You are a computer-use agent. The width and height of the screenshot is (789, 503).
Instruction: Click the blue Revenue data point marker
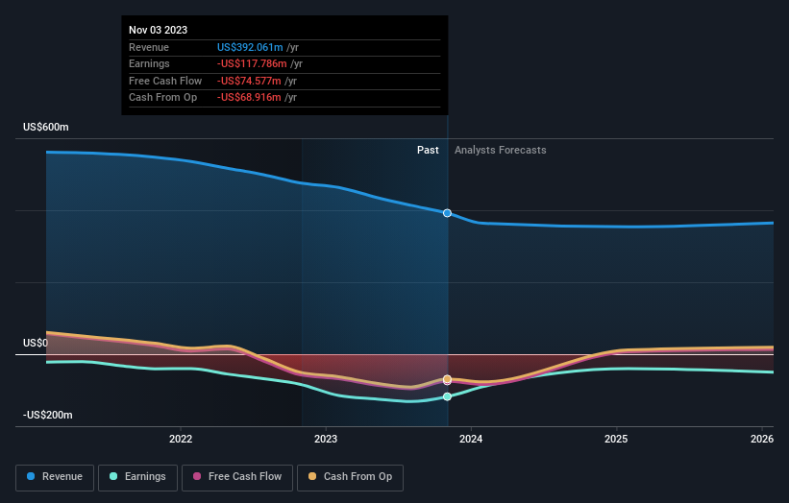[x=447, y=213]
